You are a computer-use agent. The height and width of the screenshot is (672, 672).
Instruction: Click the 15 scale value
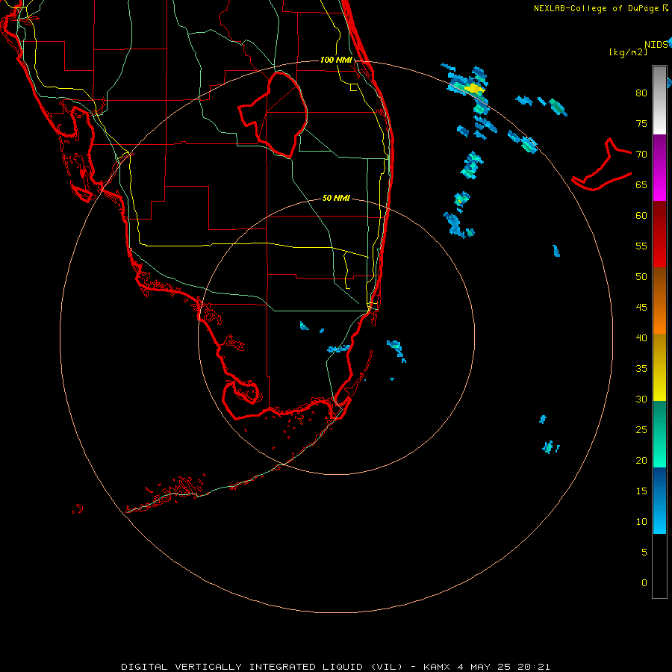[641, 491]
